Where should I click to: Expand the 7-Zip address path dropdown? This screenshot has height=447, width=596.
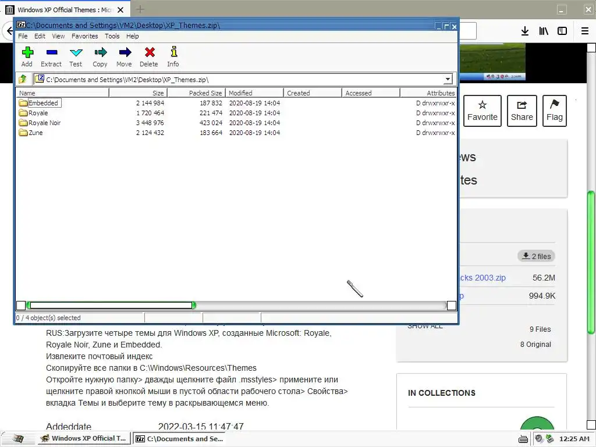tap(448, 79)
